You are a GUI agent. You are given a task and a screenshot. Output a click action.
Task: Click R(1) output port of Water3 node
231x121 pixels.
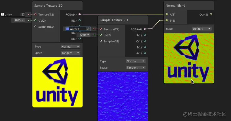coord(145,35)
